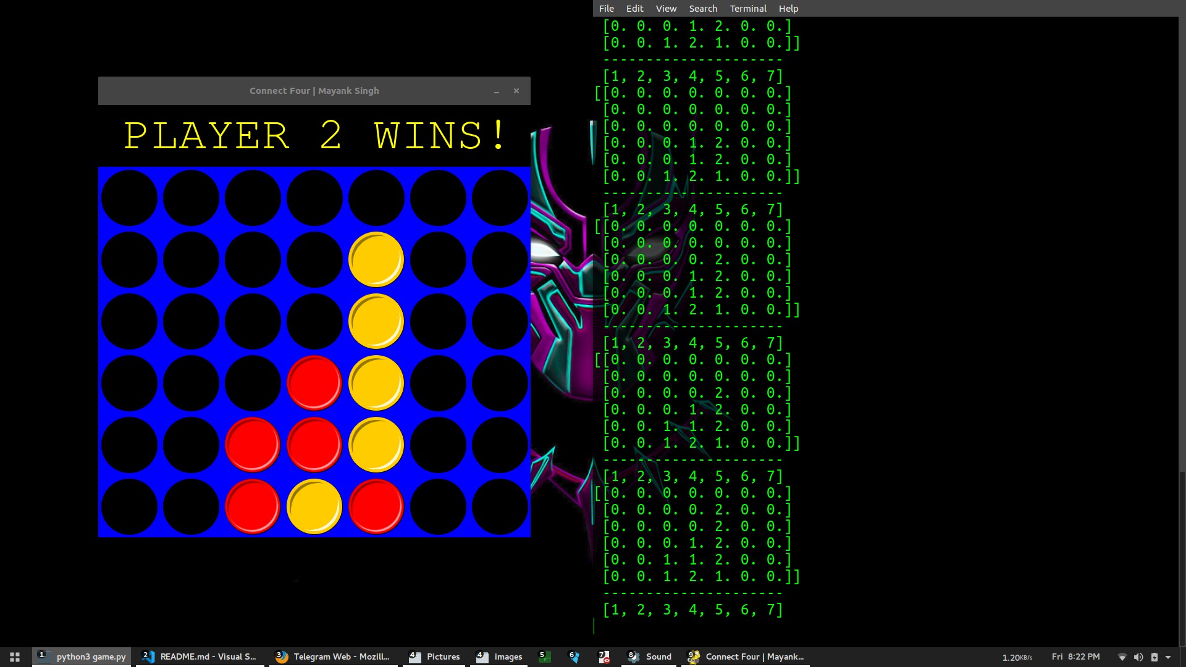Toggle battery status icon in tray

coord(1154,657)
